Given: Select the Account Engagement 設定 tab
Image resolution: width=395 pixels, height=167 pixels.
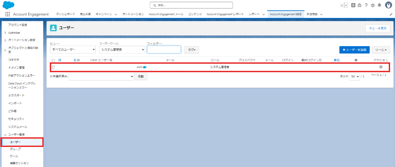Looking at the screenshot, I should coord(286,14).
